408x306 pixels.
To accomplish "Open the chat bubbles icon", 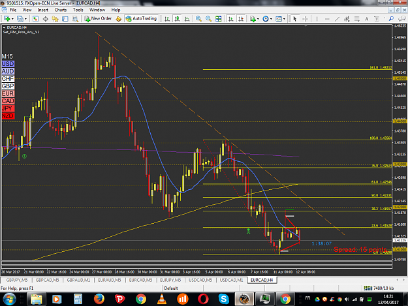I will [x=402, y=19].
